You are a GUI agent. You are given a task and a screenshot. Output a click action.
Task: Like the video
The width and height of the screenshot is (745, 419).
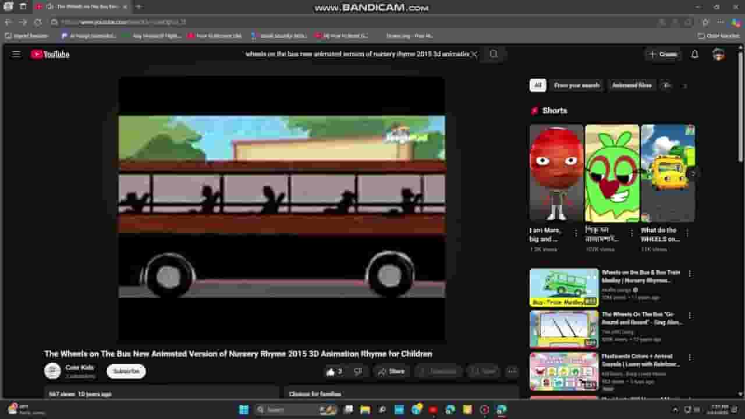pyautogui.click(x=334, y=371)
